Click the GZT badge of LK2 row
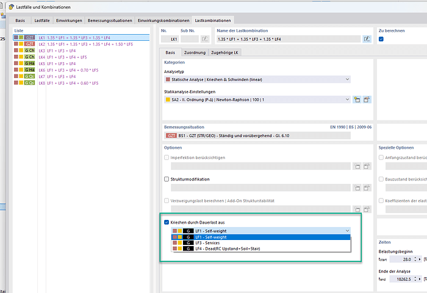427x293 pixels. coord(29,44)
